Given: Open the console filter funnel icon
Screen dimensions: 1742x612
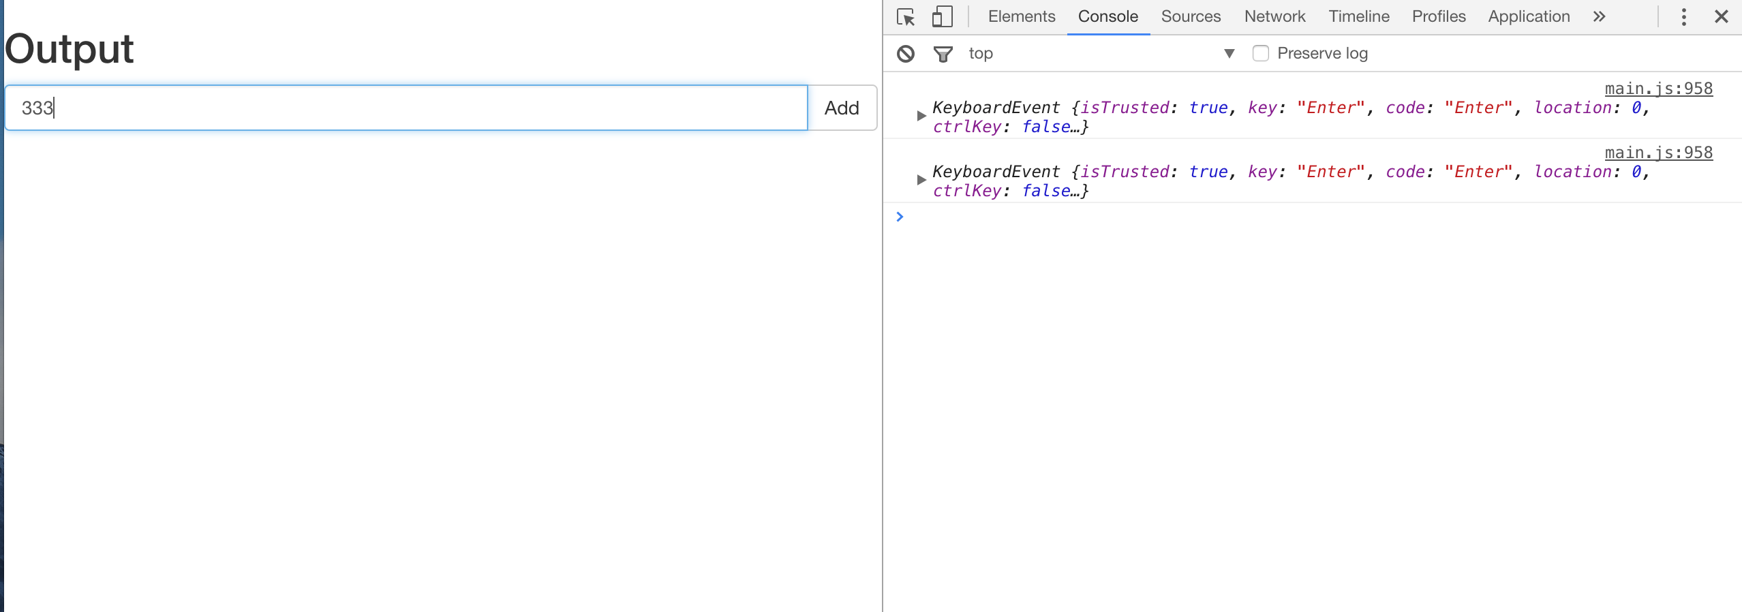Looking at the screenshot, I should tap(943, 54).
